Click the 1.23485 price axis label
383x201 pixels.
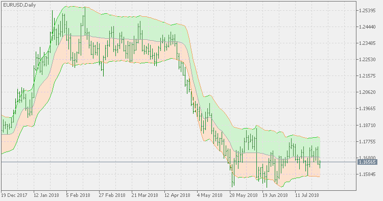(367, 43)
